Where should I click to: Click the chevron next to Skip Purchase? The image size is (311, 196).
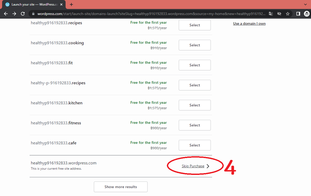[x=208, y=166]
